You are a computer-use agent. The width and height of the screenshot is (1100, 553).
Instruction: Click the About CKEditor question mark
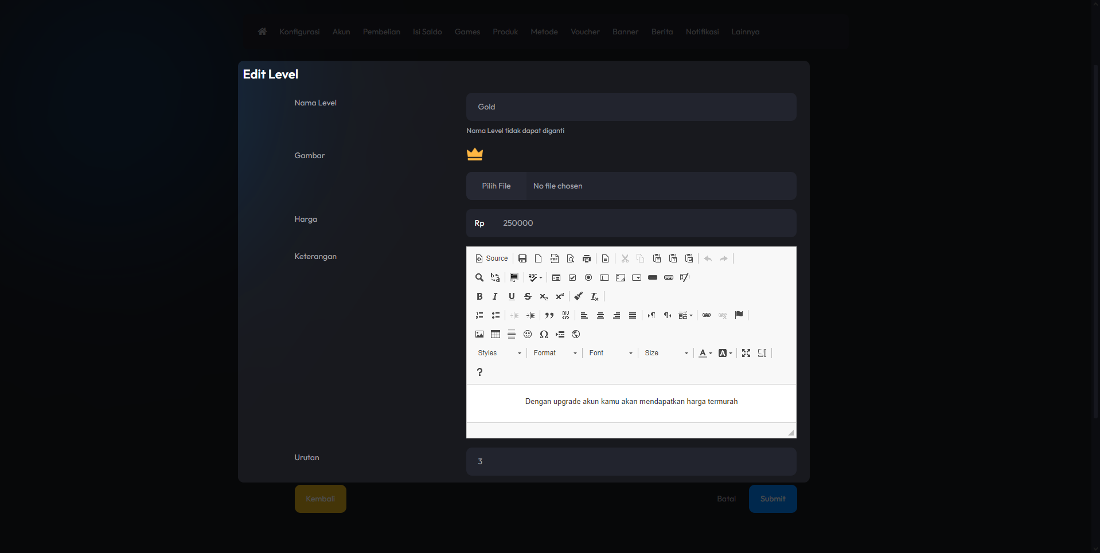point(479,372)
